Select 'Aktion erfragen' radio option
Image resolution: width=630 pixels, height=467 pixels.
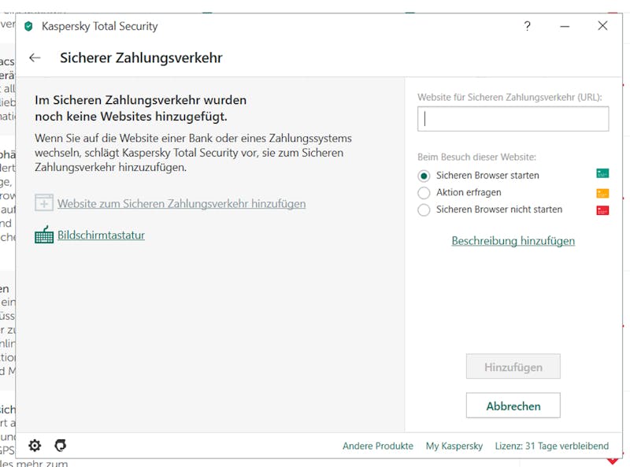[x=424, y=193]
